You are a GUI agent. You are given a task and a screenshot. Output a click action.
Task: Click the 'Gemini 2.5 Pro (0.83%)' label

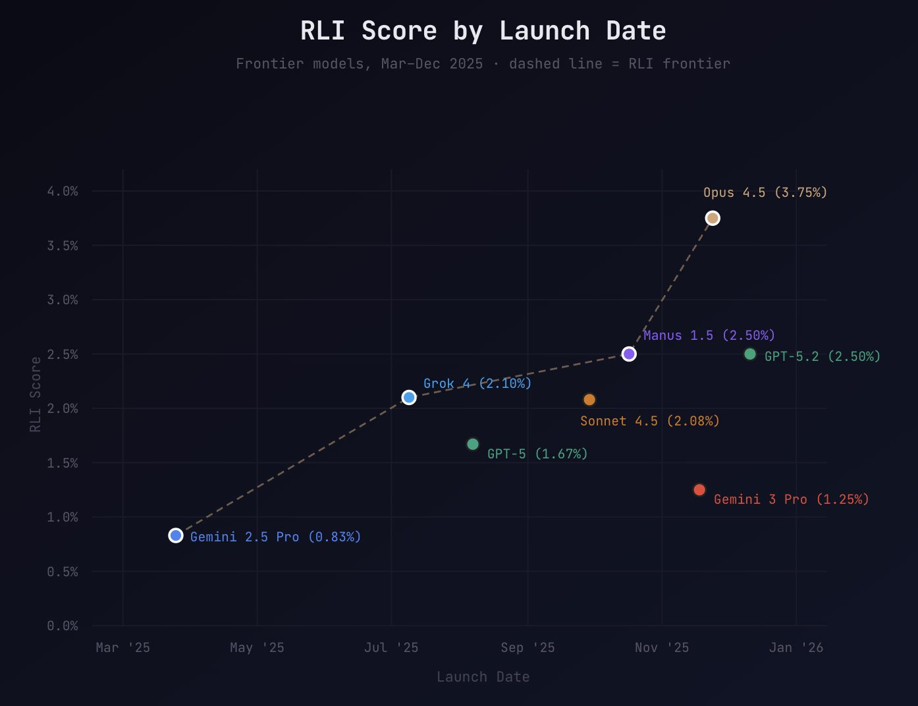point(276,537)
